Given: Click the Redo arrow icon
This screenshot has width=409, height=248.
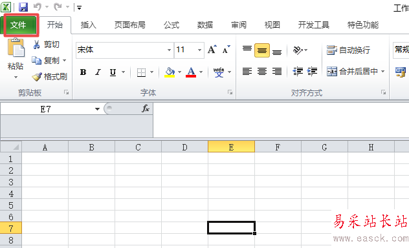Looking at the screenshot, I should [58, 7].
